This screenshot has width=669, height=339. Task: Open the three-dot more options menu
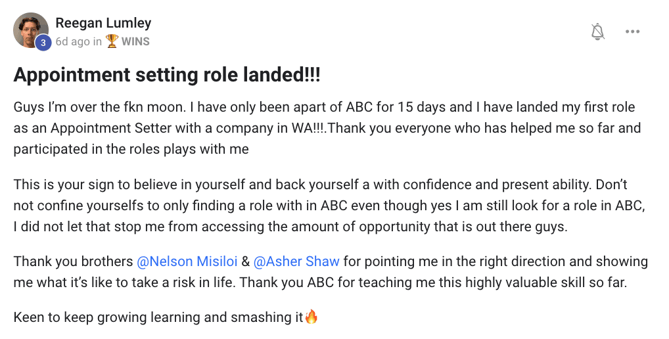(632, 32)
